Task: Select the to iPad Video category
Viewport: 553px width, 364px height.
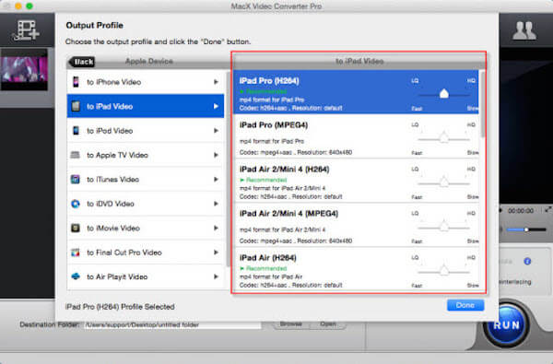Action: 146,106
